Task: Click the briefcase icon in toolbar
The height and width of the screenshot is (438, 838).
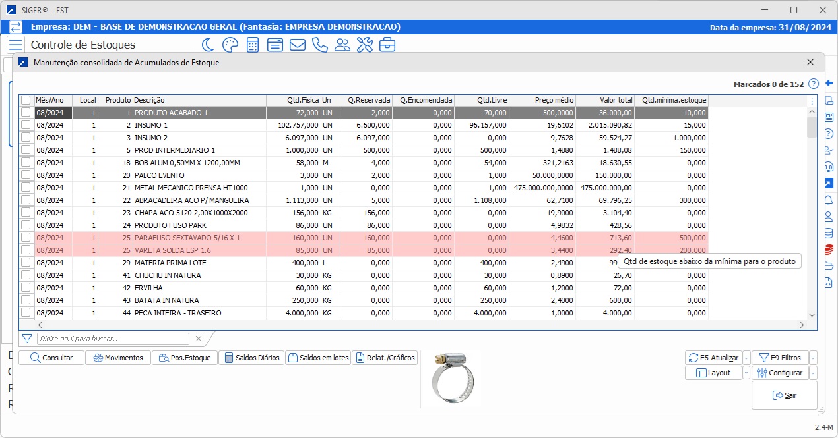Action: (x=387, y=45)
